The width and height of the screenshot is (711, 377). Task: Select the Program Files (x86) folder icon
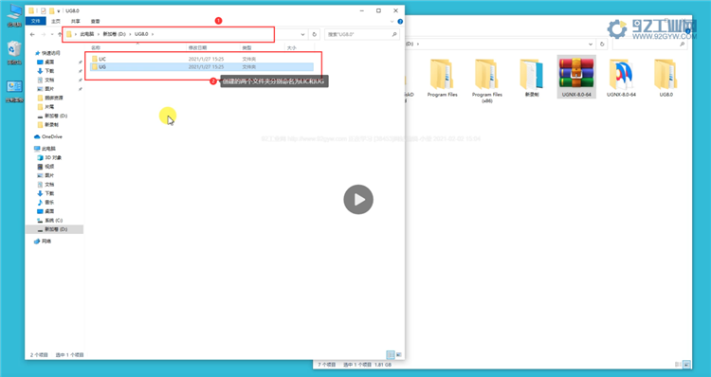coord(487,74)
